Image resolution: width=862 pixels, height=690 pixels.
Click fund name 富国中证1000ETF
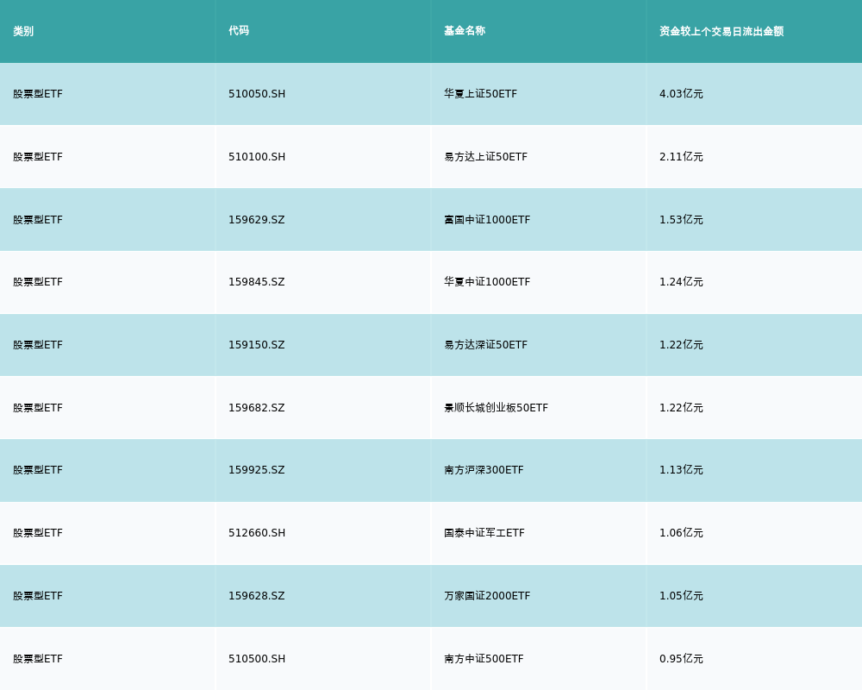point(487,220)
